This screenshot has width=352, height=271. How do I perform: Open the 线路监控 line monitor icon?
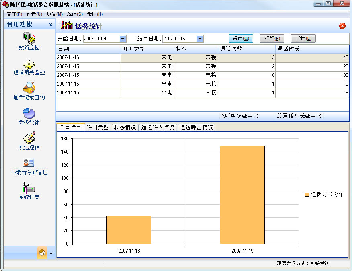29,39
